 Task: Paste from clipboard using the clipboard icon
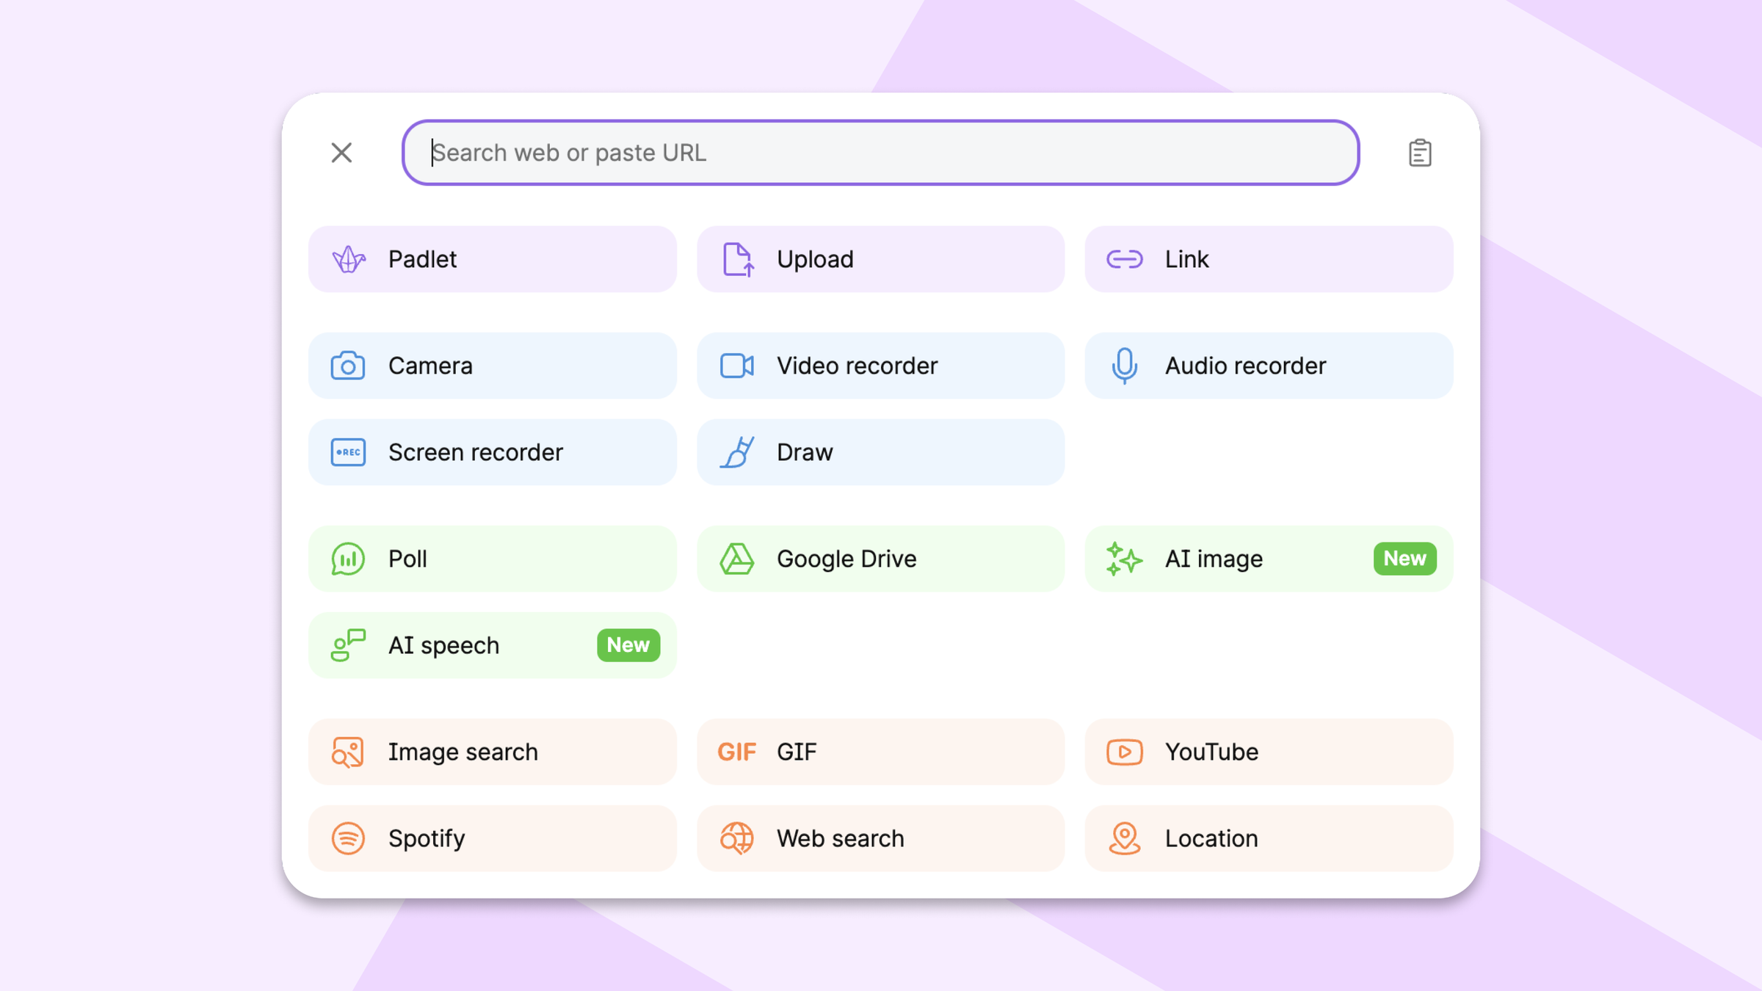coord(1420,153)
